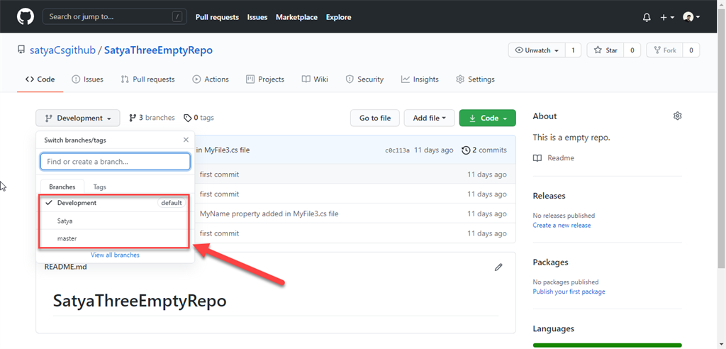Open Marketplace in top navigation
This screenshot has width=726, height=349.
tap(297, 17)
